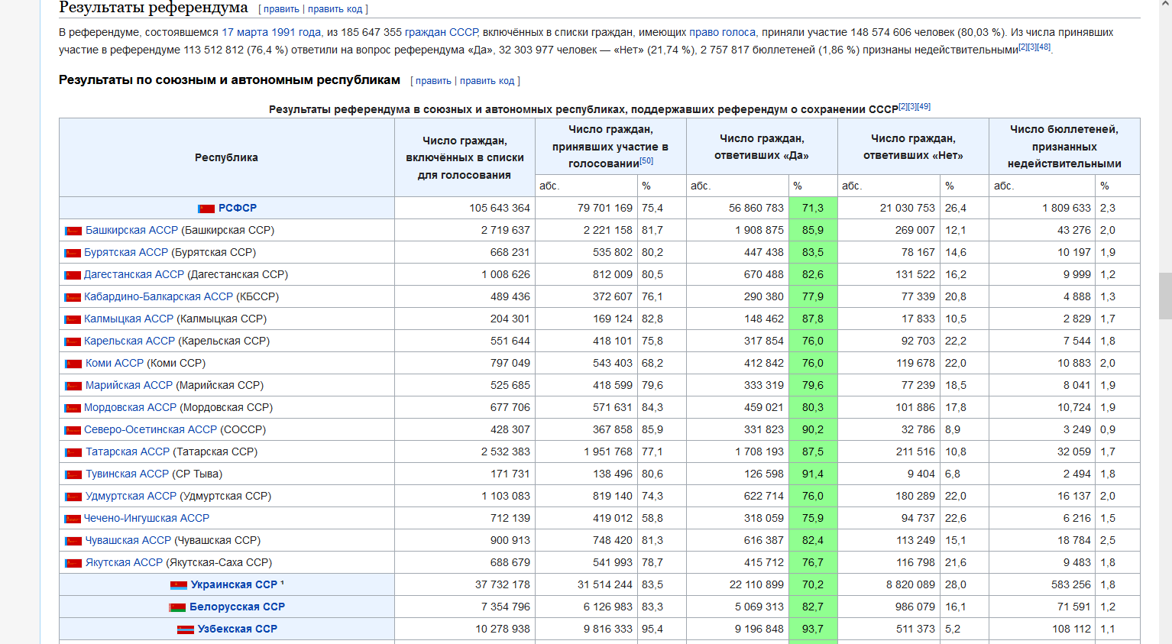Image resolution: width=1172 pixels, height=644 pixels.
Task: Follow the Дагестанская АССР link
Action: 134,274
